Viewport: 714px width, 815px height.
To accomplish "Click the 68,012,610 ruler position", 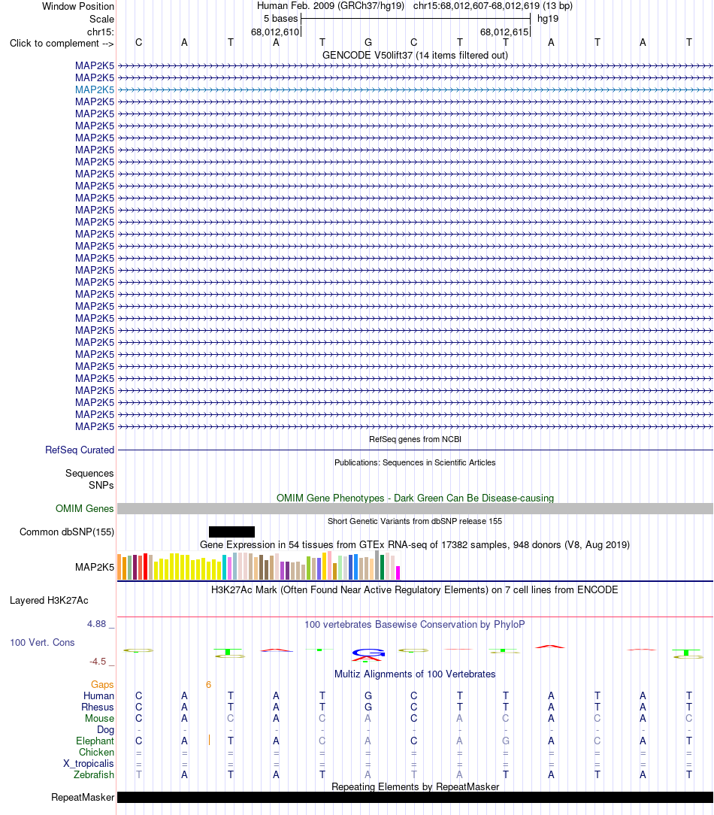I will click(275, 32).
